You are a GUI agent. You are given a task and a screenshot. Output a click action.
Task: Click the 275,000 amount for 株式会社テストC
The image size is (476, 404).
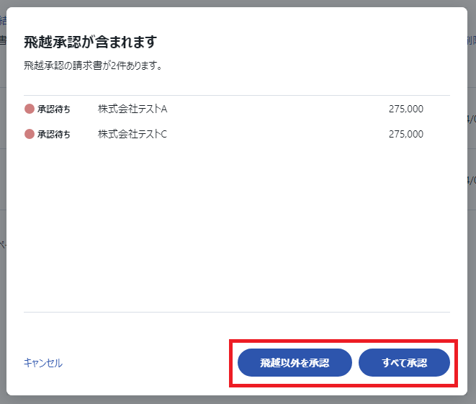[406, 134]
